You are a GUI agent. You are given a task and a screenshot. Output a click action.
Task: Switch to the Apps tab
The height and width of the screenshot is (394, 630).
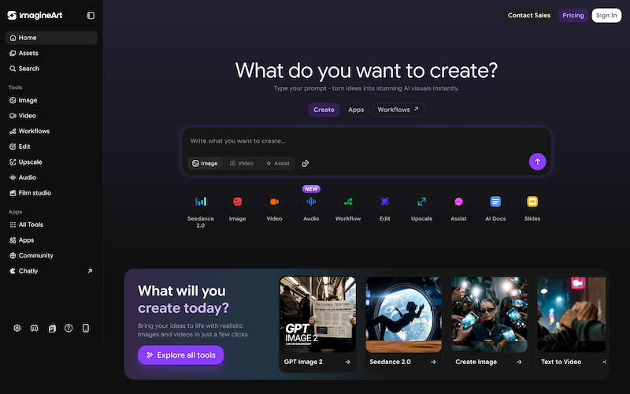click(356, 110)
